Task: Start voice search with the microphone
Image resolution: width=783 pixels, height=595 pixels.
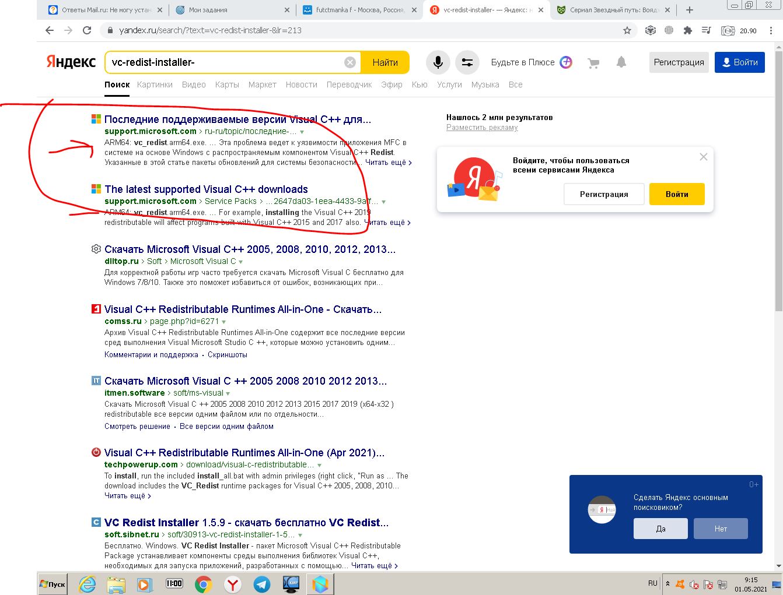Action: (438, 62)
